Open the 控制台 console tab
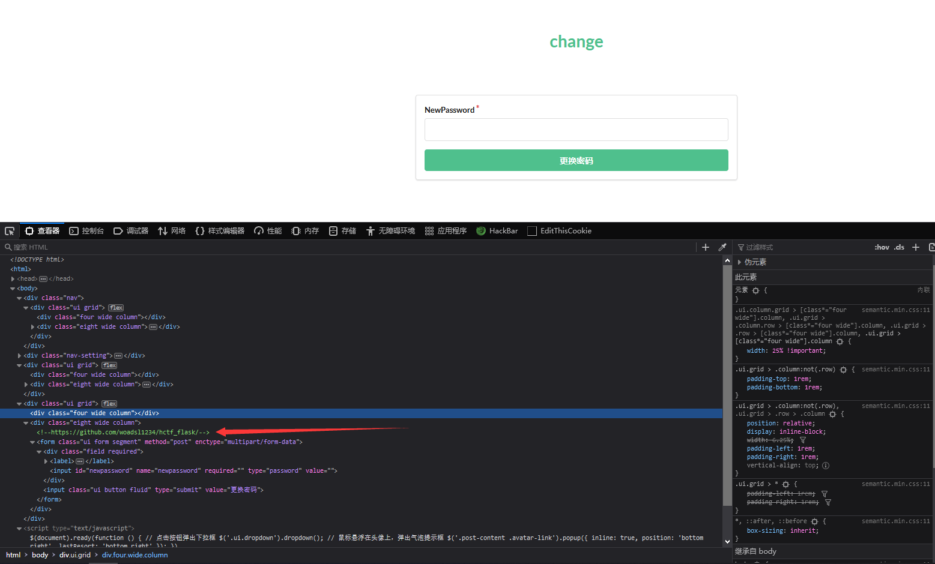935x564 pixels. [86, 231]
